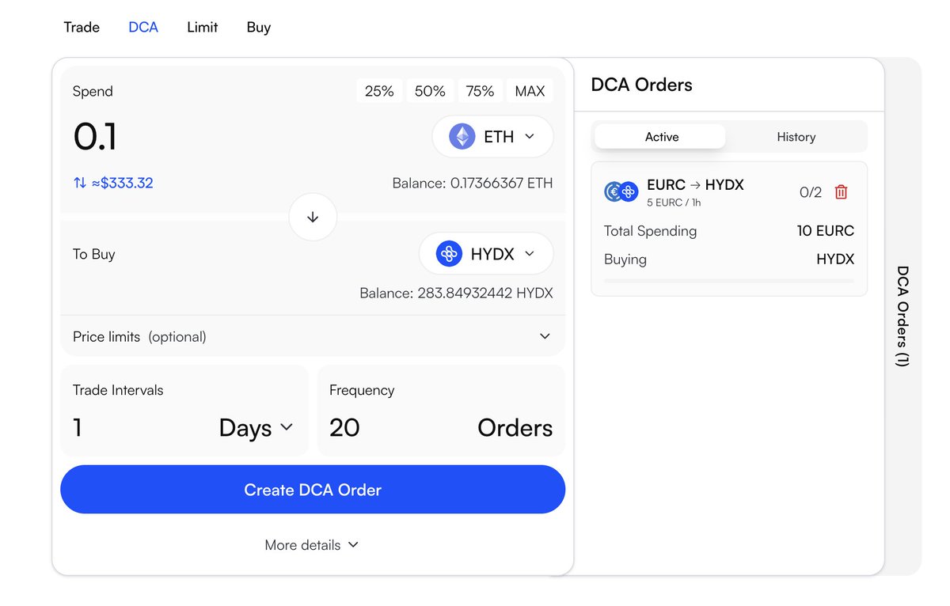This screenshot has width=950, height=606.
Task: Expand More details
Action: click(x=312, y=545)
